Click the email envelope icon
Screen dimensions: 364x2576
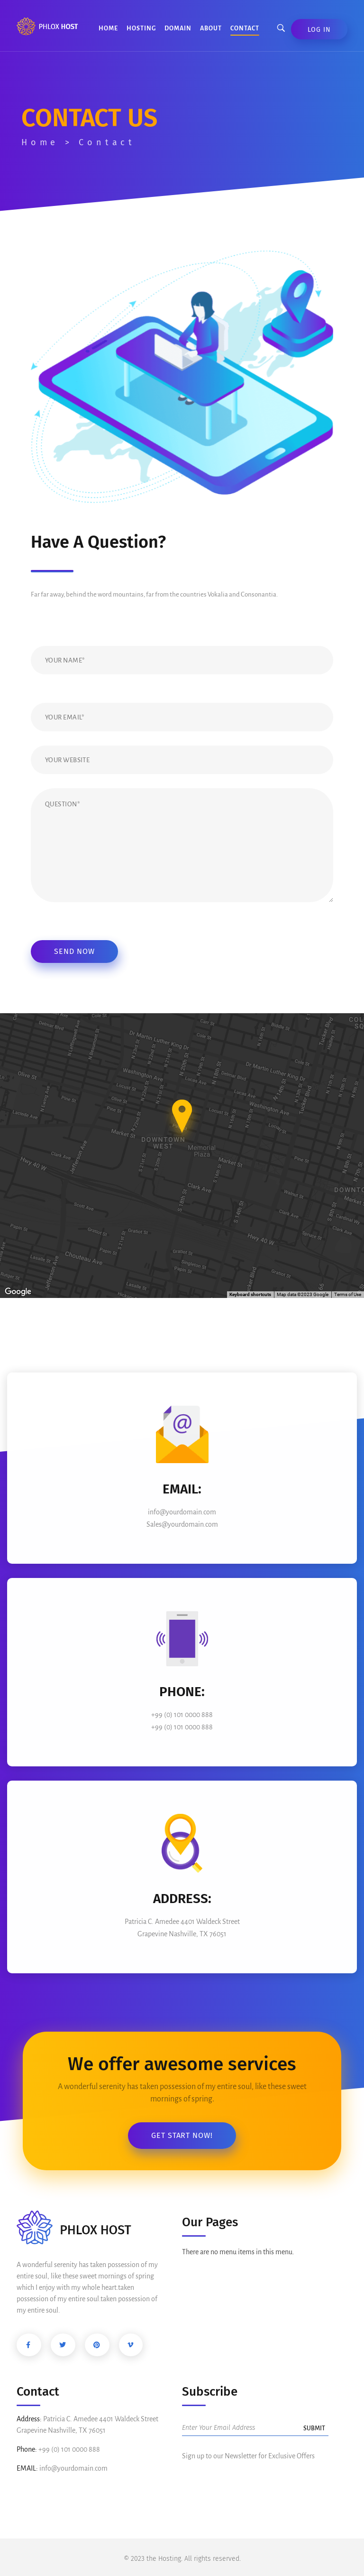[x=182, y=1434]
